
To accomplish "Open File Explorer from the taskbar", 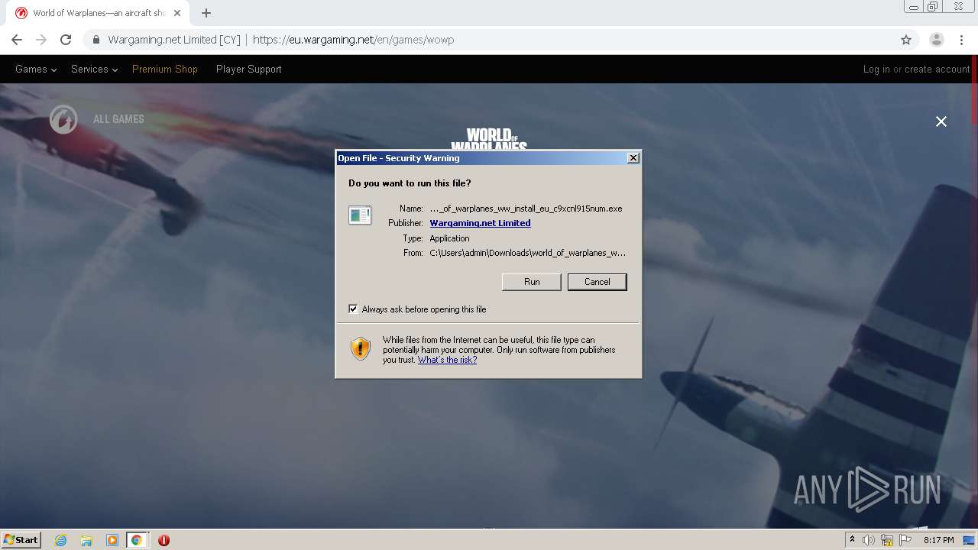I will pyautogui.click(x=86, y=540).
